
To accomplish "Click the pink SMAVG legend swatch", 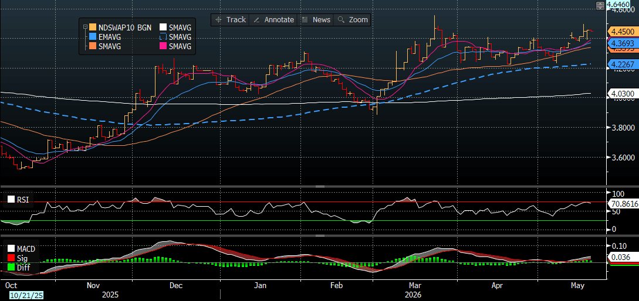I will pos(163,46).
